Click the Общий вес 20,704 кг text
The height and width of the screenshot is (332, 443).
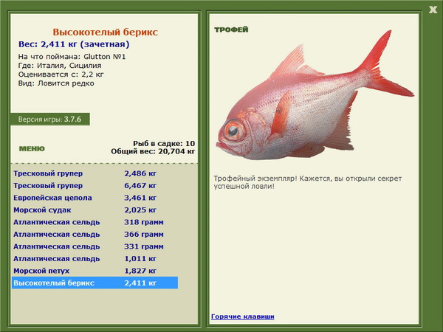[153, 151]
